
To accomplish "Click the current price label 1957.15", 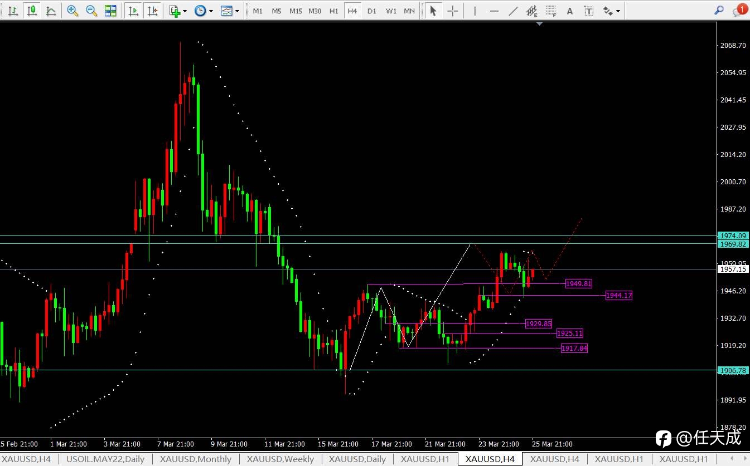I will (733, 269).
